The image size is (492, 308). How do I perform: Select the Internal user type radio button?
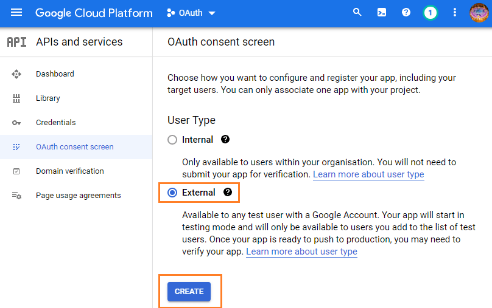click(172, 140)
